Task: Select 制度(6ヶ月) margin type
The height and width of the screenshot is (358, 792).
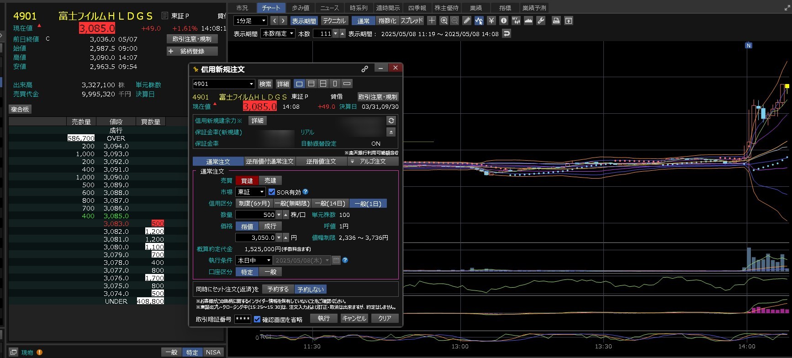Action: [254, 203]
